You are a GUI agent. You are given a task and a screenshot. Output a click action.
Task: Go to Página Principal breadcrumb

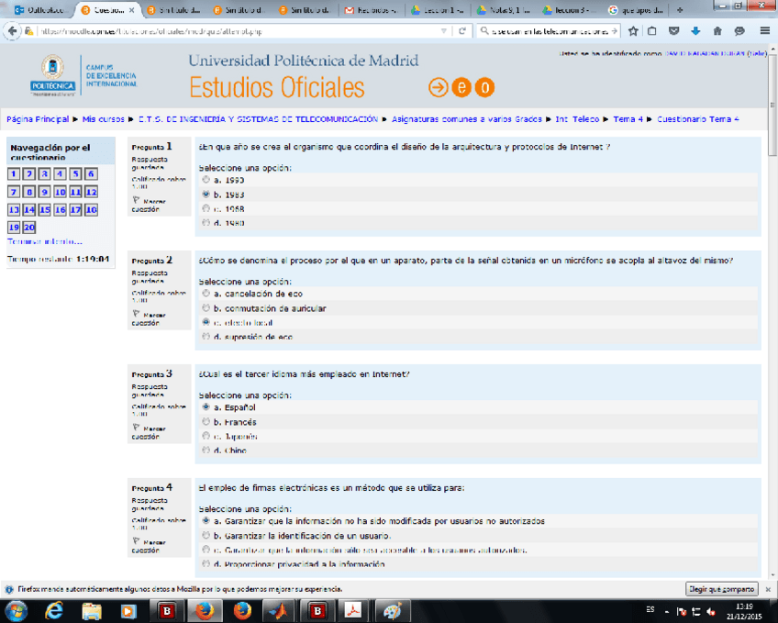[38, 119]
